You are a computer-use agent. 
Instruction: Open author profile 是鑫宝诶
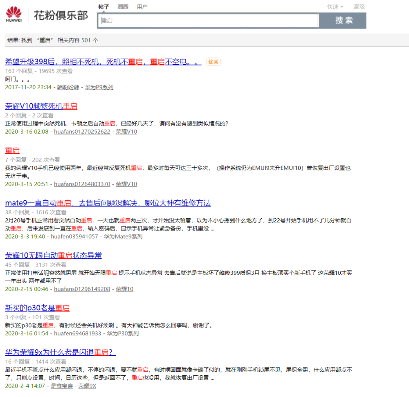pos(62,386)
